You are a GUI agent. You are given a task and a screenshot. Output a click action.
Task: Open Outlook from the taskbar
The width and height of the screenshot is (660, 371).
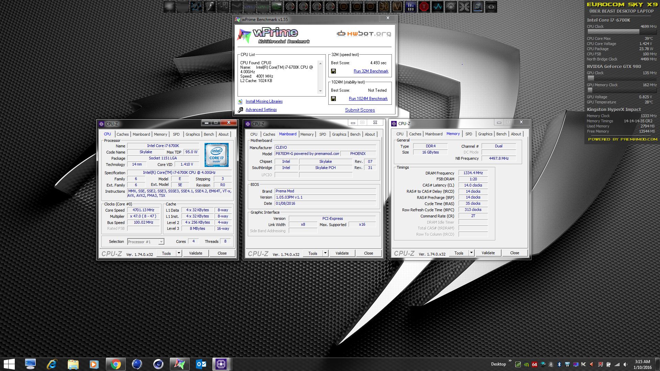(x=201, y=364)
